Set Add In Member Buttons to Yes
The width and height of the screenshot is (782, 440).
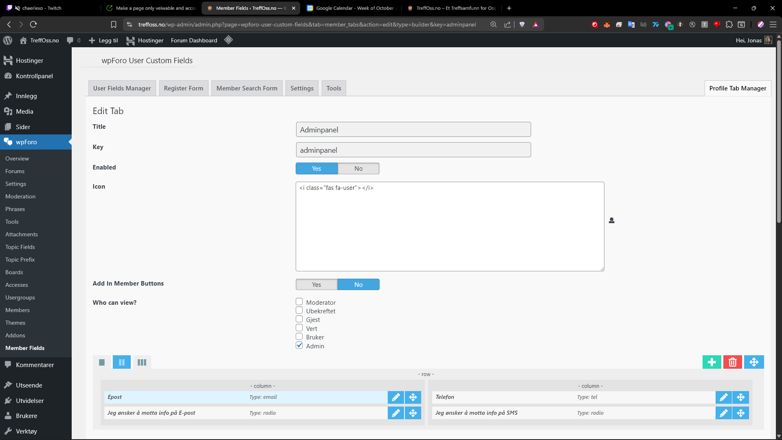tap(316, 285)
